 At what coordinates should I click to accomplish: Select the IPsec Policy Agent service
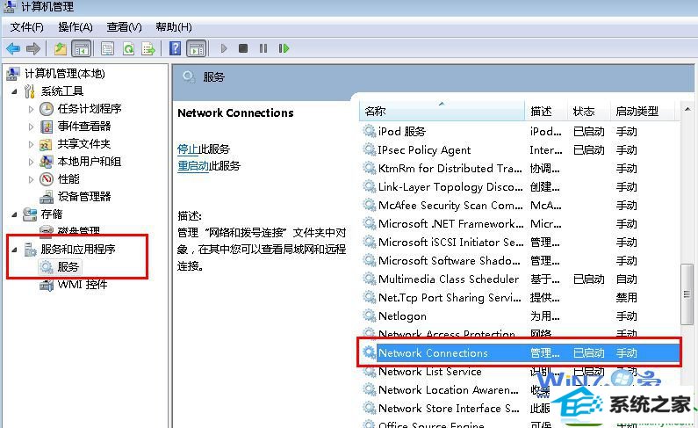click(x=520, y=150)
